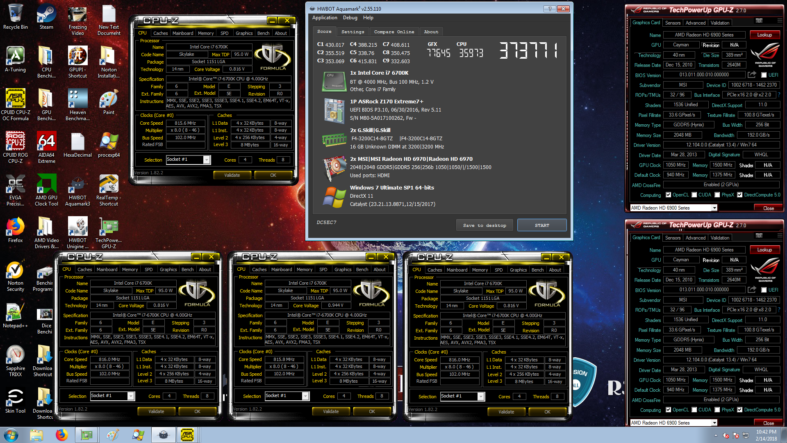Toggle UEFI checkbox in lower GPU-Z

pos(764,290)
